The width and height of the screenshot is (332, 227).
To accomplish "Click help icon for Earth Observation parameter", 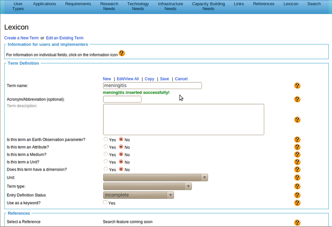I will pos(297,140).
